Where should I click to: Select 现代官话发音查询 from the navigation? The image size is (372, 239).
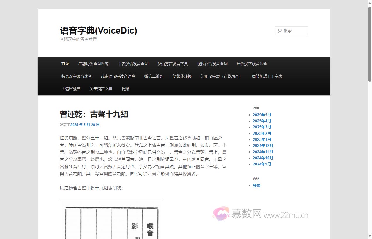pyautogui.click(x=212, y=64)
